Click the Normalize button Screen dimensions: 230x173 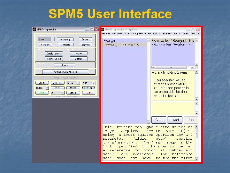point(65,45)
